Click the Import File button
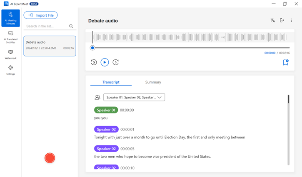The image size is (302, 177). pyautogui.click(x=40, y=15)
